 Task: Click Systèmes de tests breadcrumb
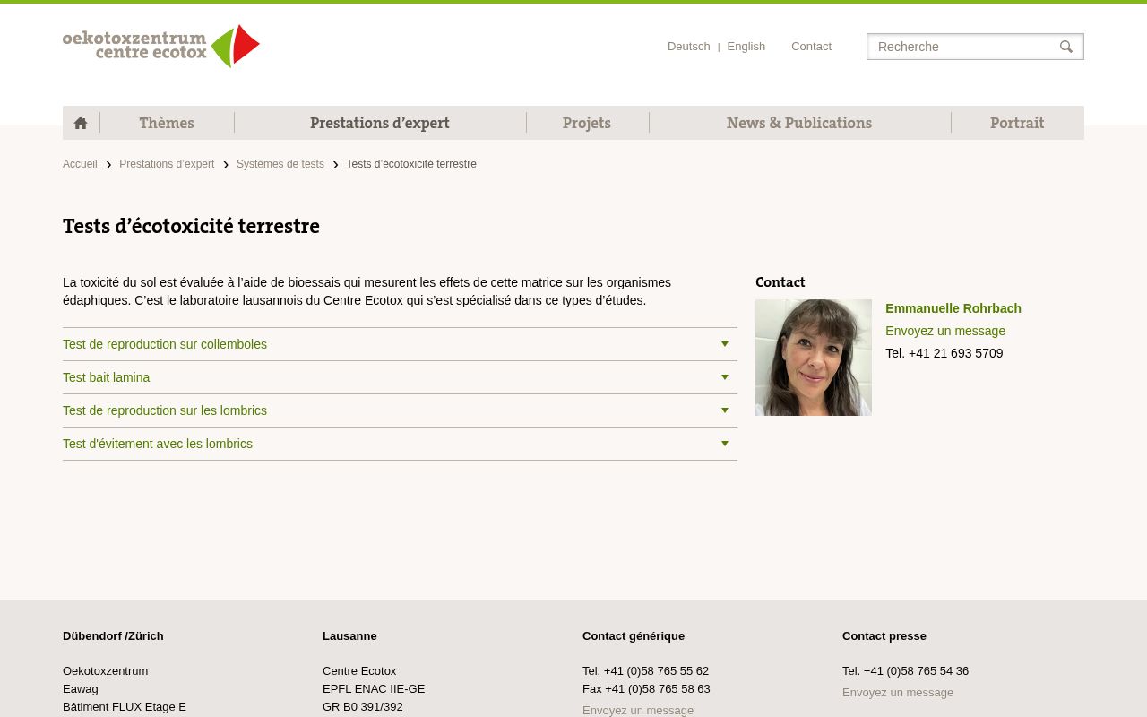point(280,164)
